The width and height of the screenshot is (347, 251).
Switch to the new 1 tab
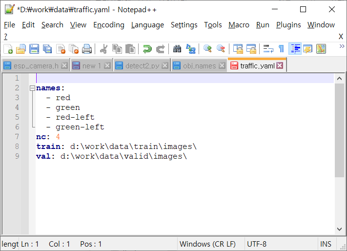pyautogui.click(x=91, y=66)
